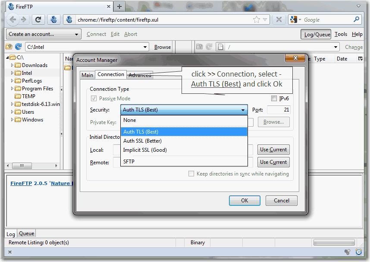Close the FireFTP browser tab
The image size is (370, 262).
(x=109, y=6)
